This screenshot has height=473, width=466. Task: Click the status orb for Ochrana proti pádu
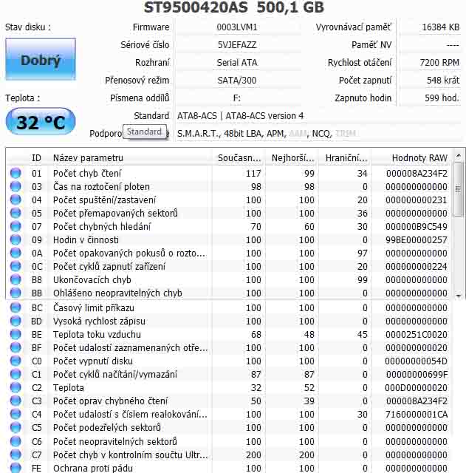(x=16, y=468)
